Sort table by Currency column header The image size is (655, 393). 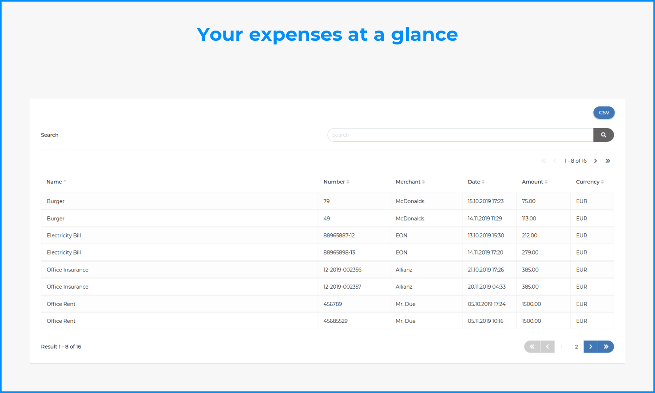[x=588, y=182]
